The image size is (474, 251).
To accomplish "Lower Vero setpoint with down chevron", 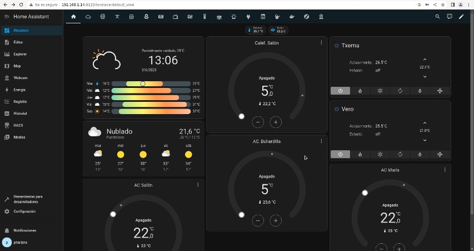I will click(425, 140).
